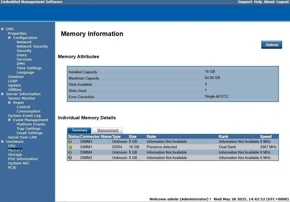
Task: Collapse the Power tree node
Action: [9, 103]
